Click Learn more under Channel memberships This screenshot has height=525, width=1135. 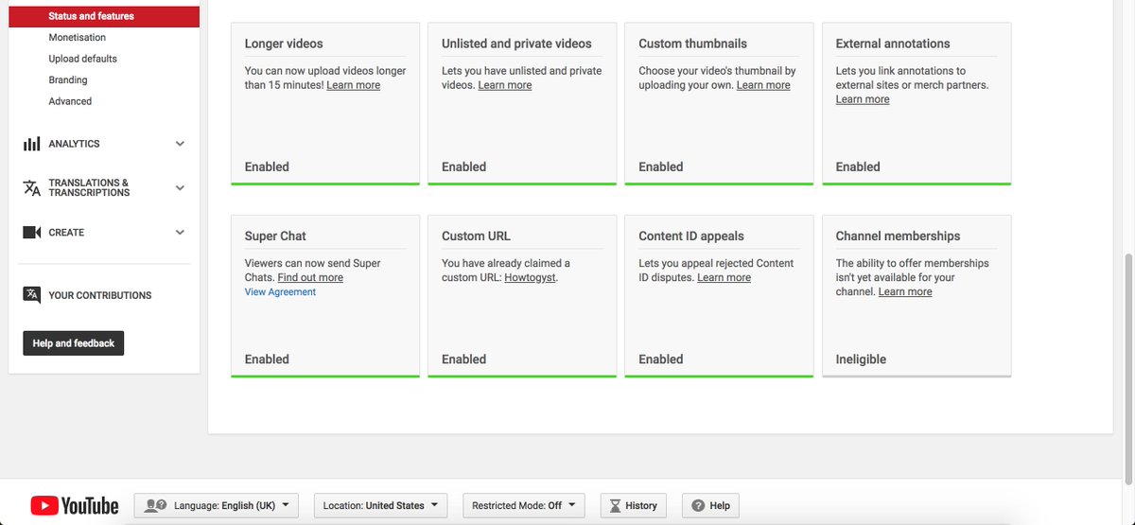905,292
